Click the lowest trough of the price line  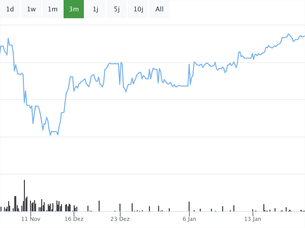point(50,135)
